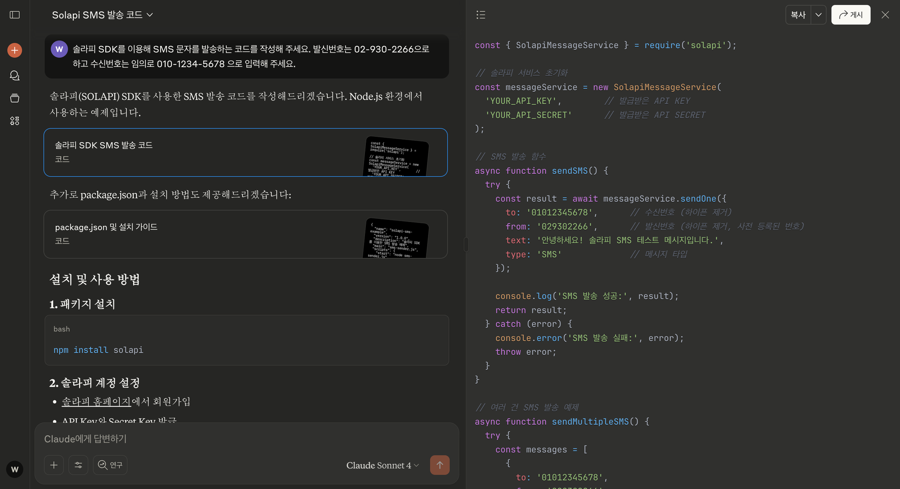Screen dimensions: 900x489
Task: Open the user profile avatar at bottom left
Action: pyautogui.click(x=15, y=469)
